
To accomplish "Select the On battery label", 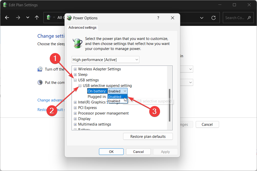I will click(97, 91).
